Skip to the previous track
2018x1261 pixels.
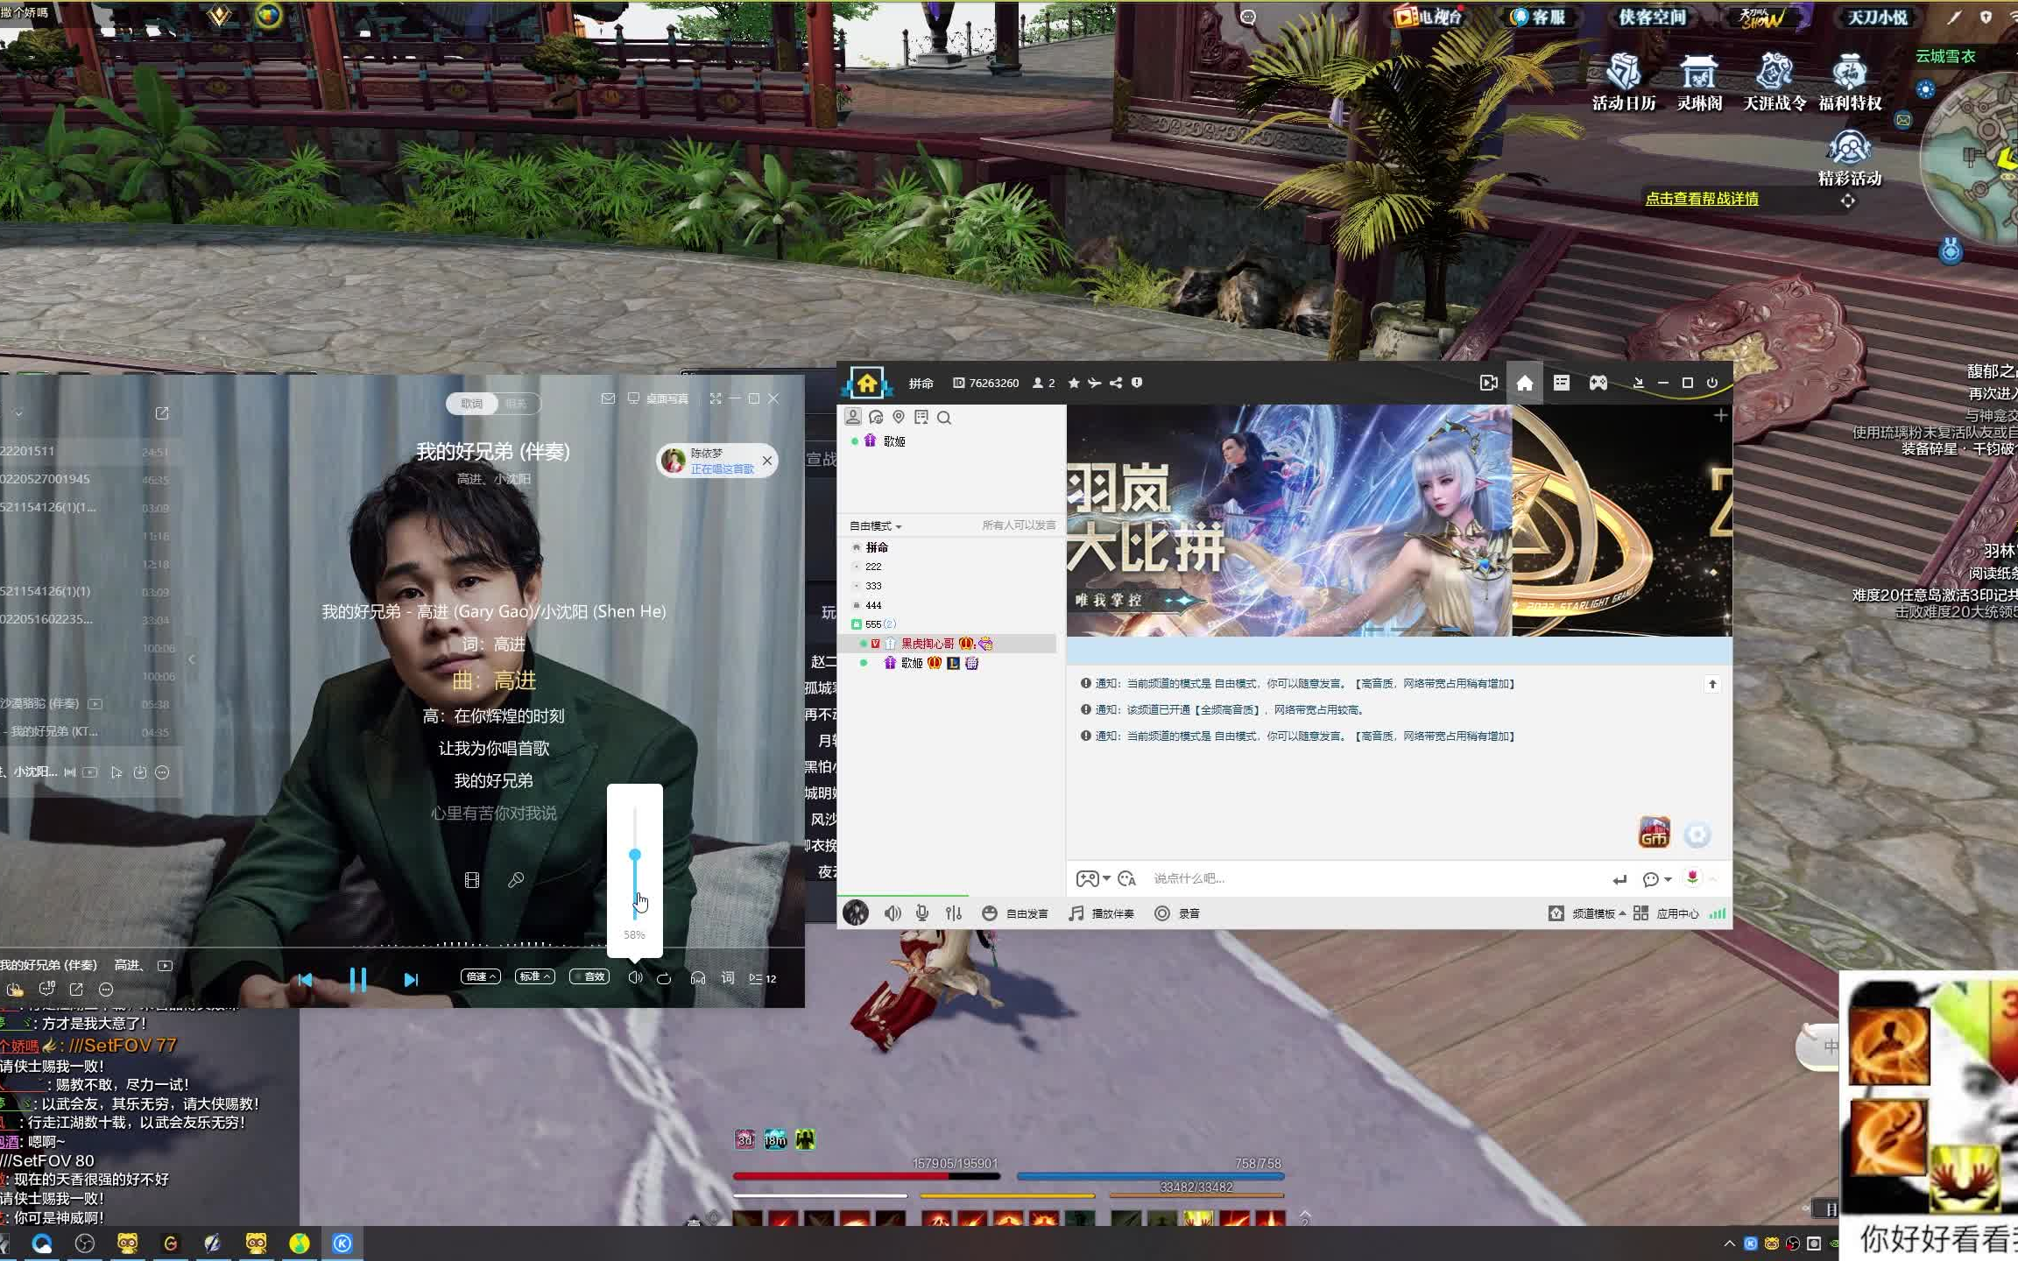click(305, 980)
